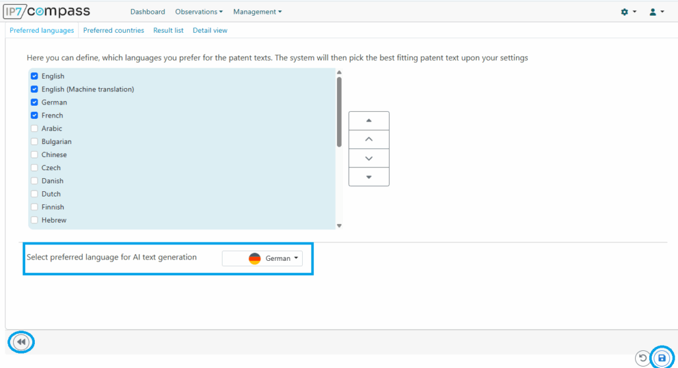Check the Hebrew checkbox
678x368 pixels.
[34, 220]
